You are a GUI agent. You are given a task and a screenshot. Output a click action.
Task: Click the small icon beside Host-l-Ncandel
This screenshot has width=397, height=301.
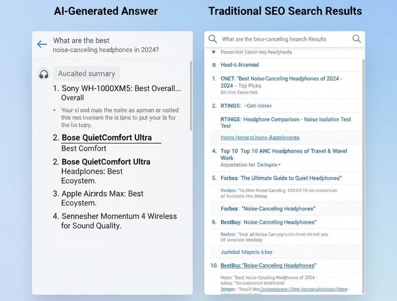(214, 65)
